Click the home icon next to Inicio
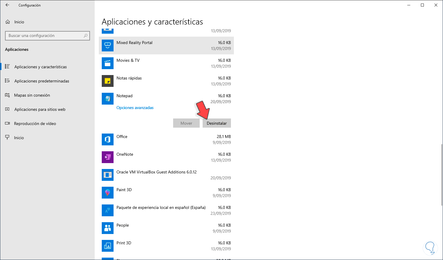The image size is (443, 260). pos(8,22)
